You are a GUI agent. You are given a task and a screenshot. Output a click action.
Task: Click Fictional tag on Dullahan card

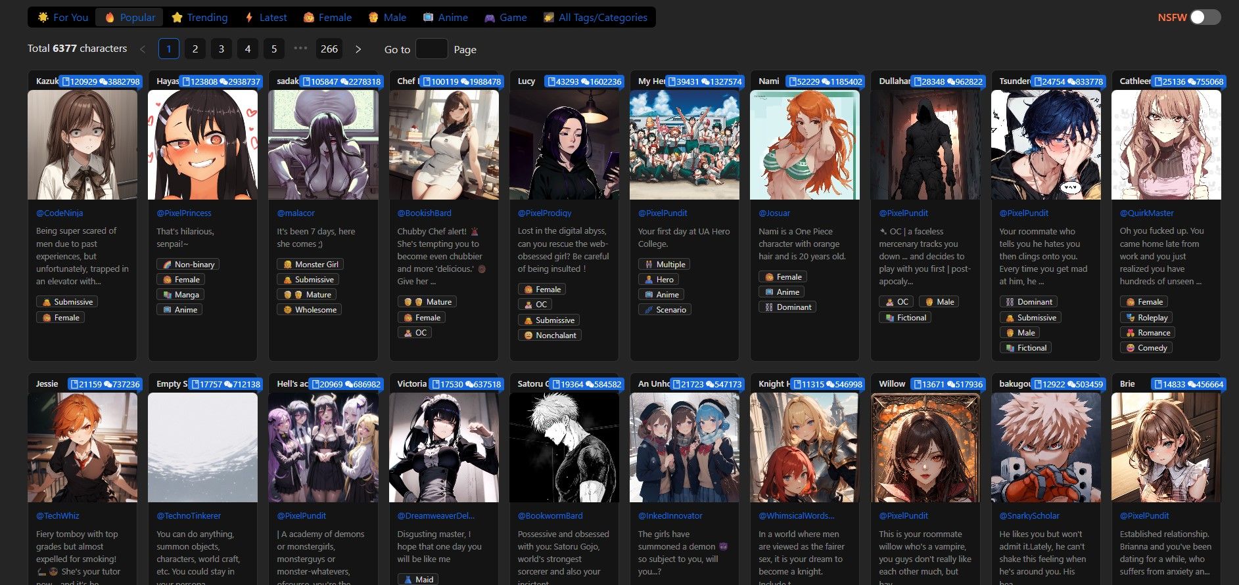click(x=905, y=317)
